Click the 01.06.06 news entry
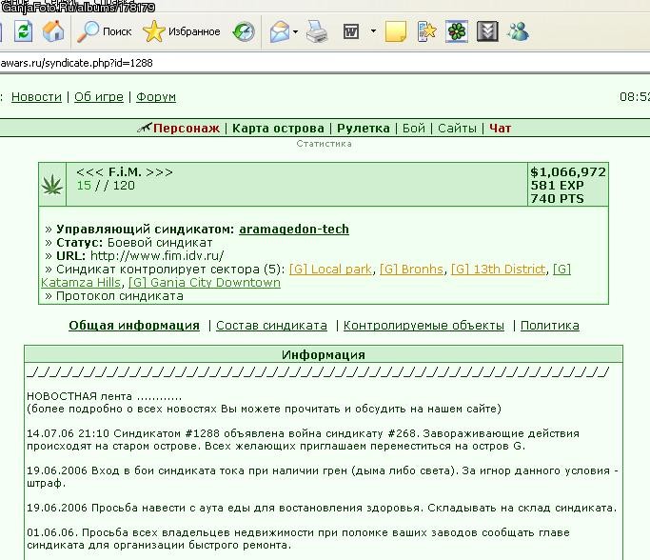Screen dimensions: 650x560 point(298,539)
